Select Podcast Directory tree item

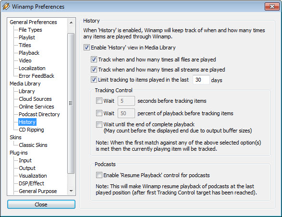(x=39, y=114)
